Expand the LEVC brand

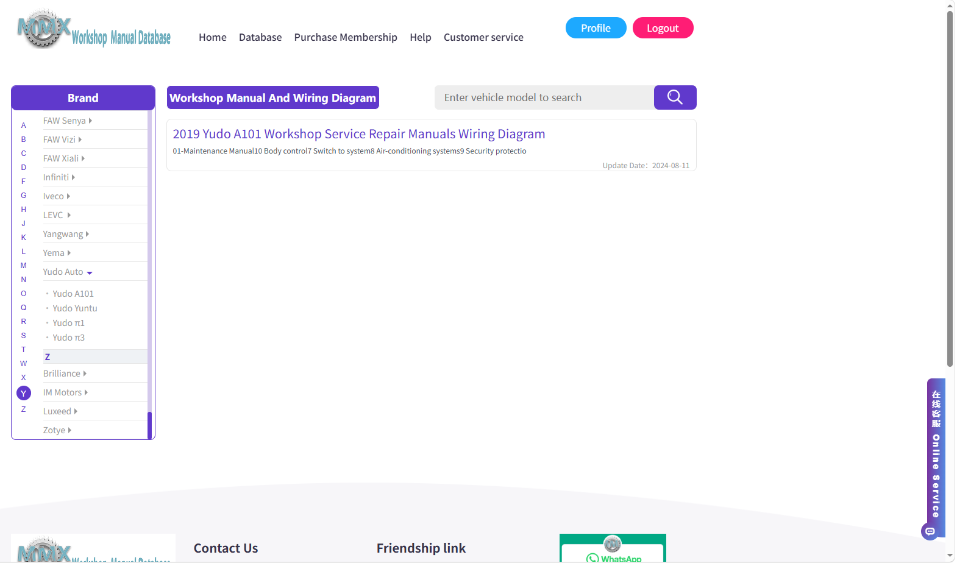click(x=57, y=215)
